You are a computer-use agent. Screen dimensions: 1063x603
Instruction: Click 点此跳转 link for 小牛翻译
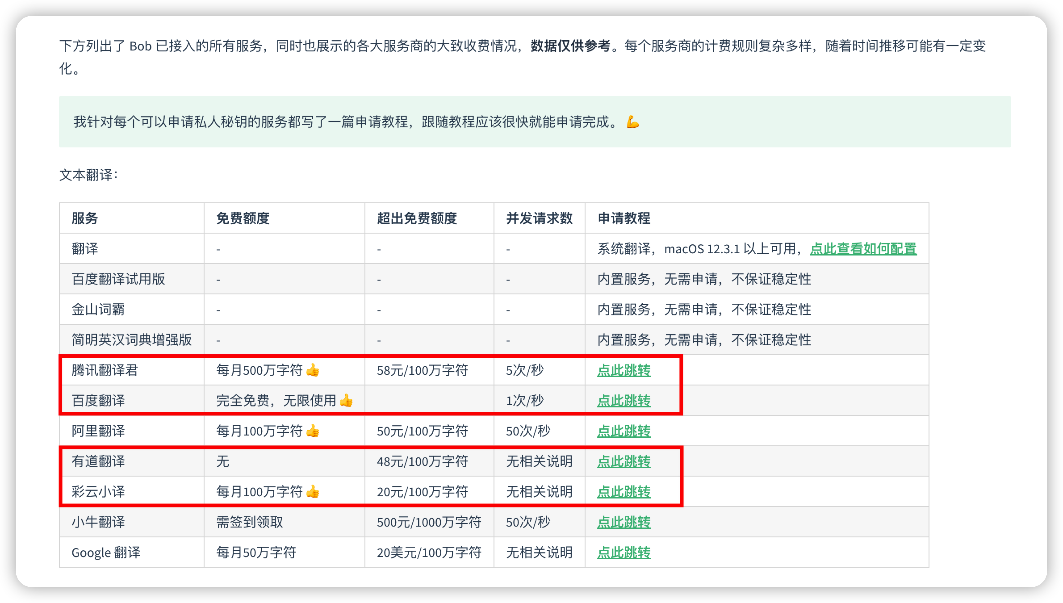[x=624, y=522]
